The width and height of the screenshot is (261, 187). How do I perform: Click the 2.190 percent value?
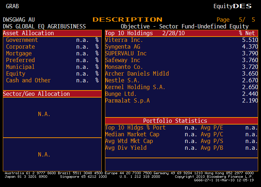click(250, 100)
